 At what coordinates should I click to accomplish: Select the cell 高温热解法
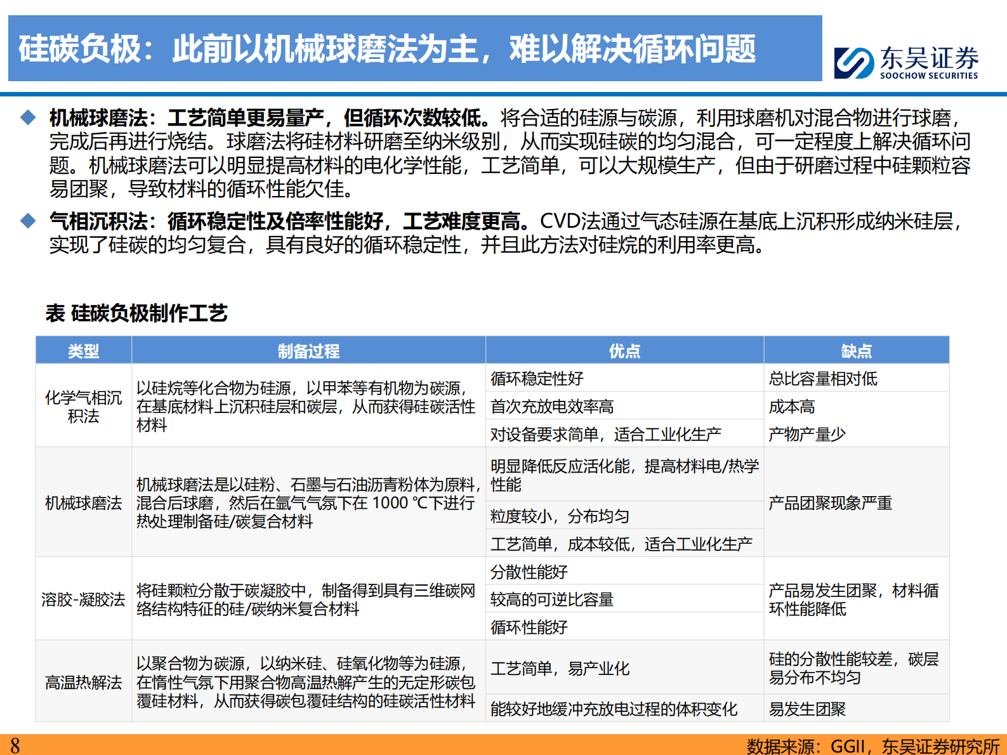84,682
